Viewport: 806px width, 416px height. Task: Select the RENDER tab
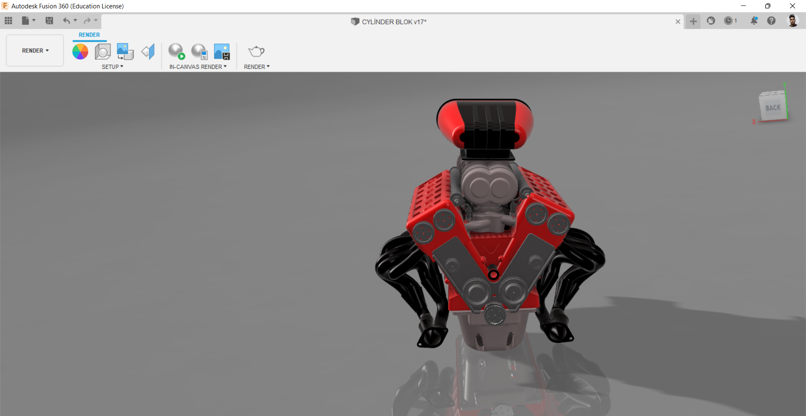click(89, 35)
